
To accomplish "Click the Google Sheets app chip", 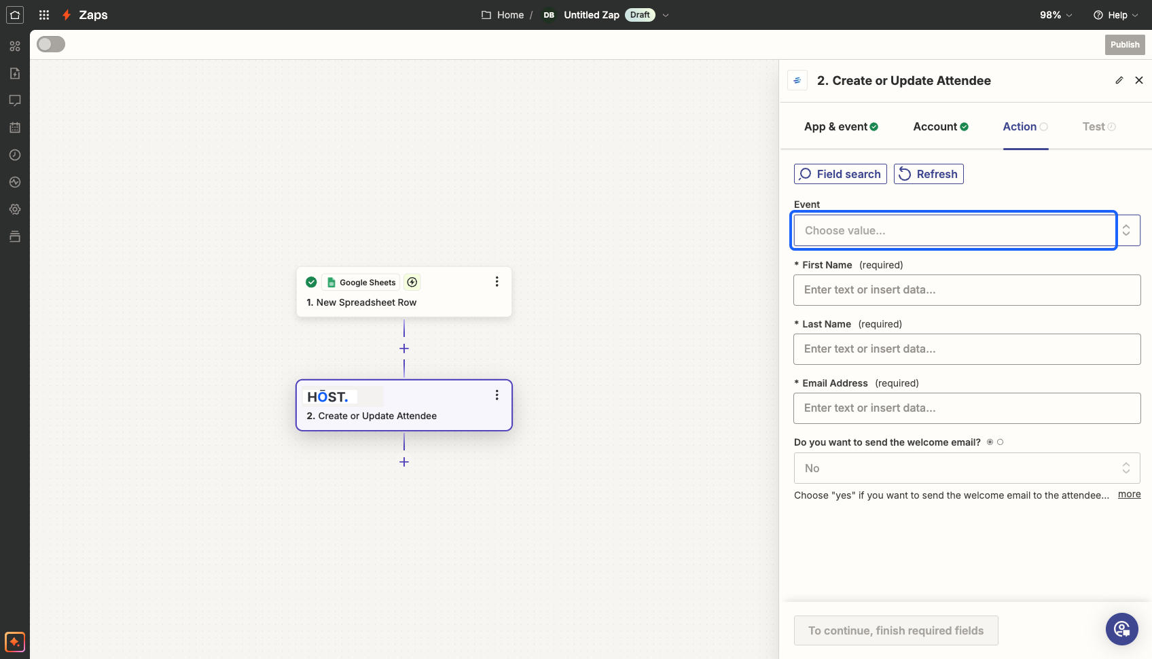I will point(361,282).
